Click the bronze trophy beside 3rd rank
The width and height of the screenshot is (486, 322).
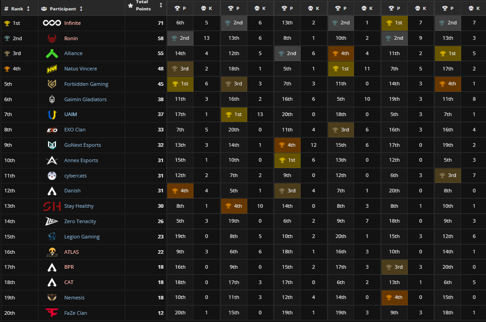7,54
